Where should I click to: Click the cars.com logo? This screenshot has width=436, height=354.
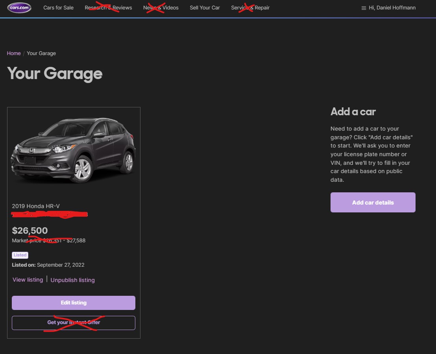[19, 7]
